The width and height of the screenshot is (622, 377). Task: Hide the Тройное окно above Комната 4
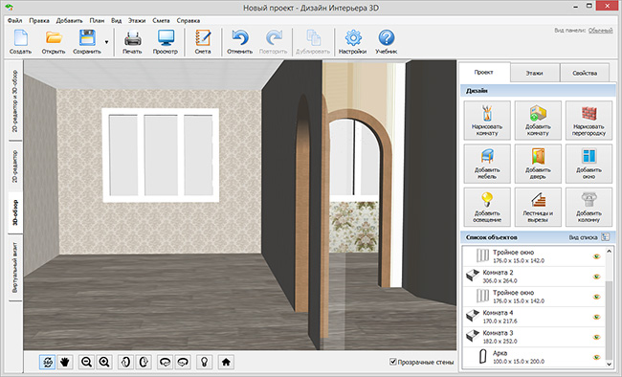(x=596, y=297)
